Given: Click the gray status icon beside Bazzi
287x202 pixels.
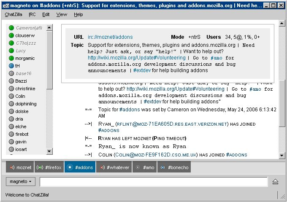Looking at the screenshot, I should [11, 81].
